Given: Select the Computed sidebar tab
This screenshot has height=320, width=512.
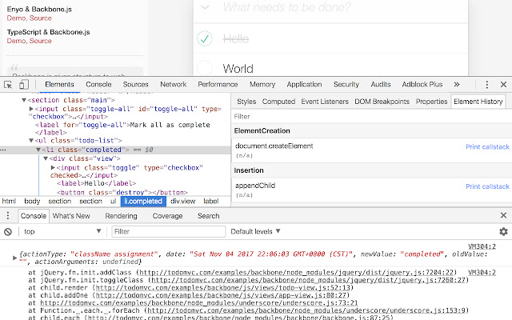Looking at the screenshot, I should click(278, 102).
